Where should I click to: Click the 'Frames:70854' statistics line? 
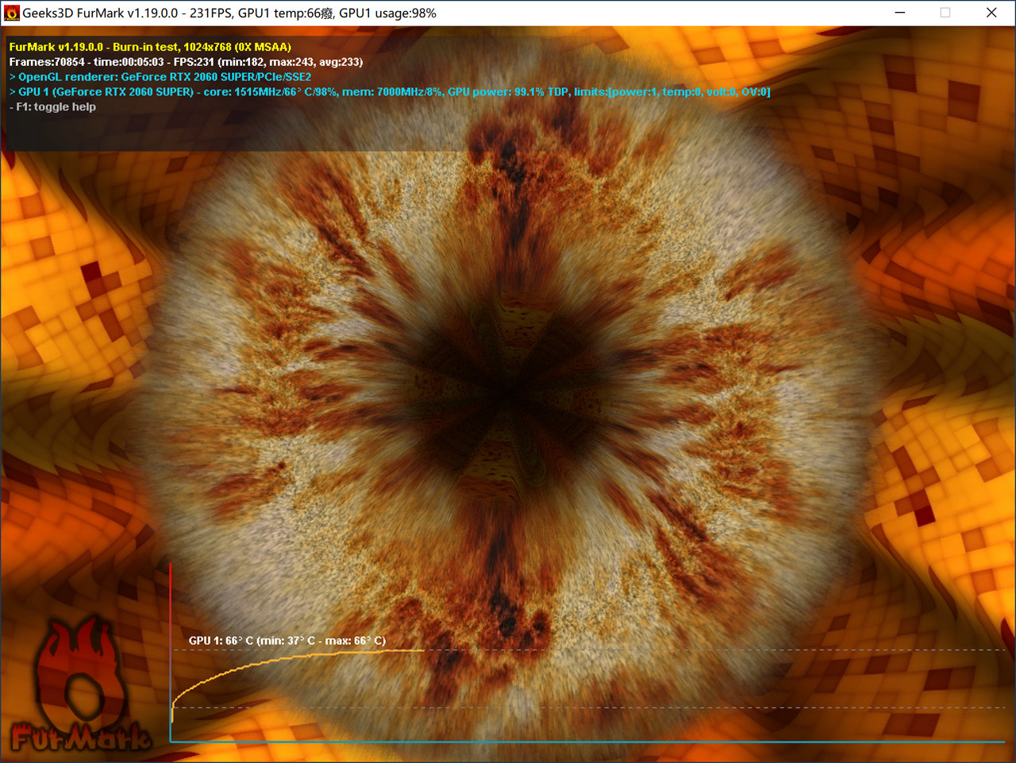click(x=186, y=62)
